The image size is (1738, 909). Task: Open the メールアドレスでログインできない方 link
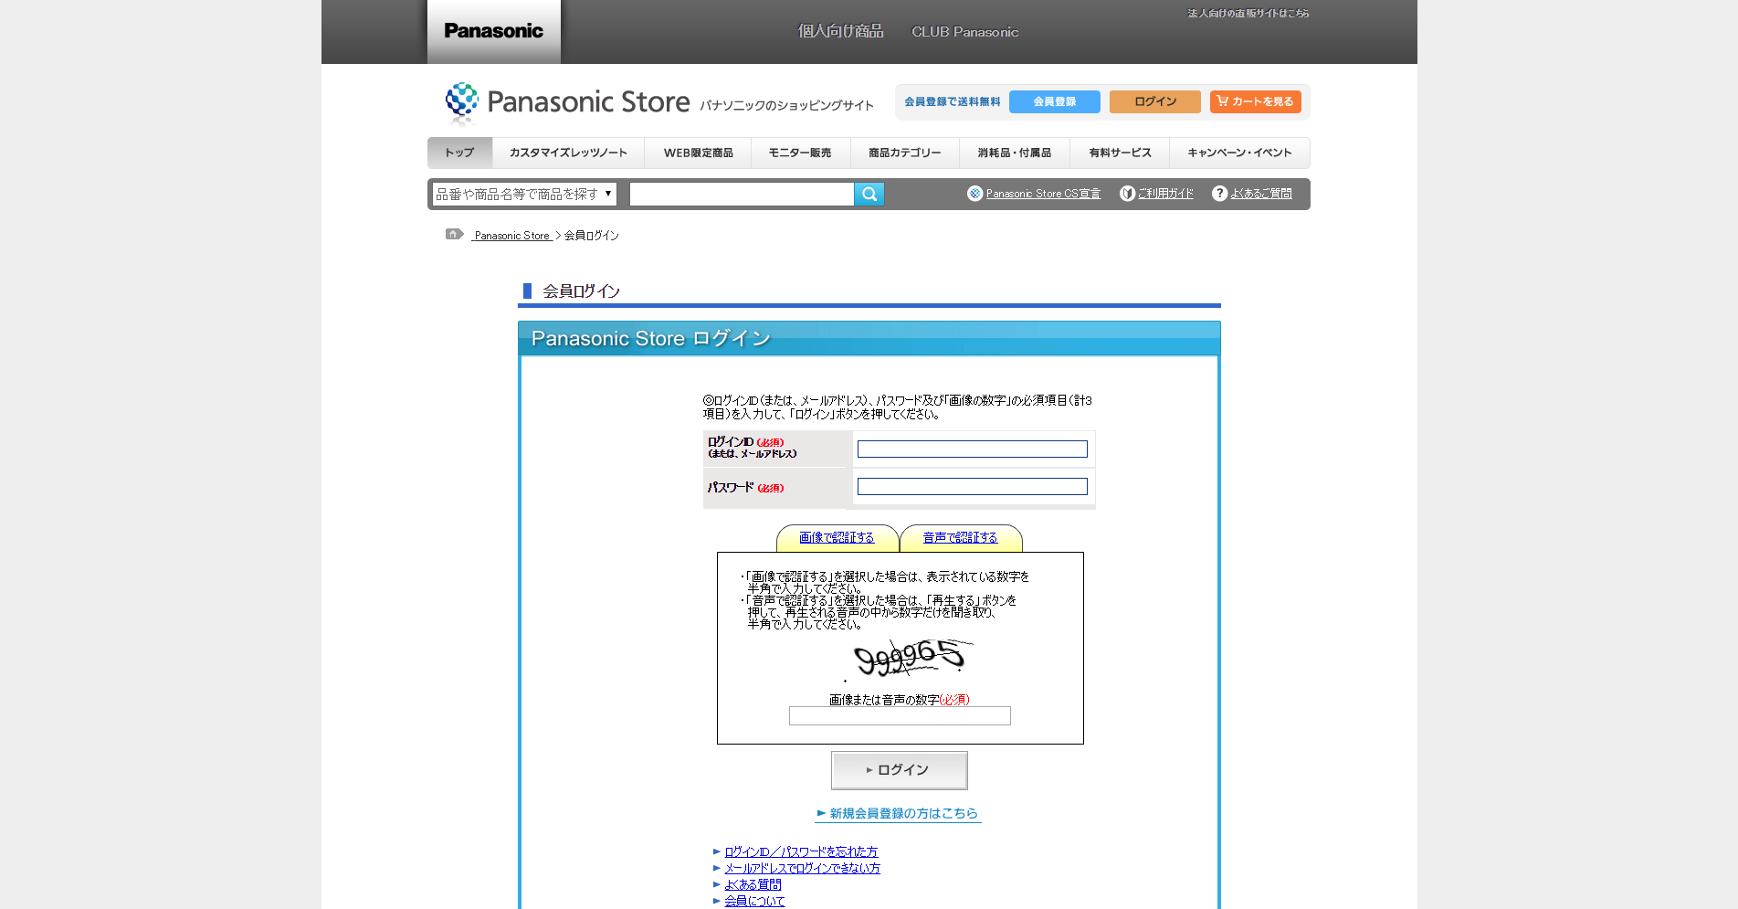click(802, 868)
